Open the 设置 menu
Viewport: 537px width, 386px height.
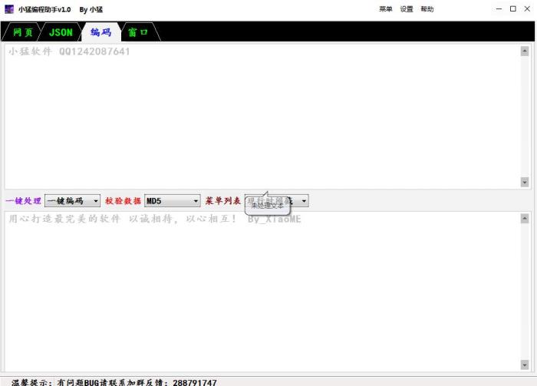click(407, 9)
